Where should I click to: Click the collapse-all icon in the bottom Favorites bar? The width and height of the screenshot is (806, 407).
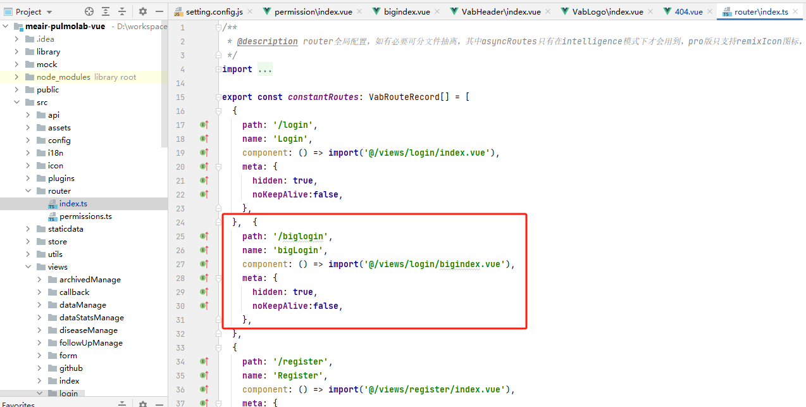point(123,403)
